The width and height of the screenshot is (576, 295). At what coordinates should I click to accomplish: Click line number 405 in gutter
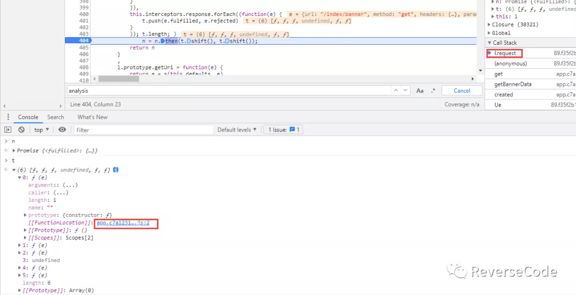pos(84,48)
